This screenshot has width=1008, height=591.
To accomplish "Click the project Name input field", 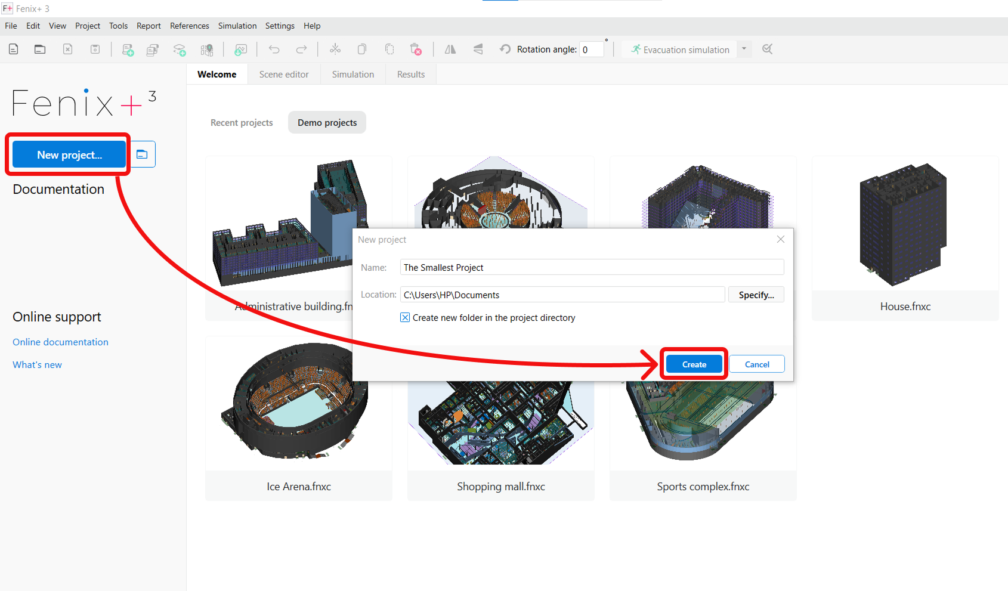I will coord(591,268).
